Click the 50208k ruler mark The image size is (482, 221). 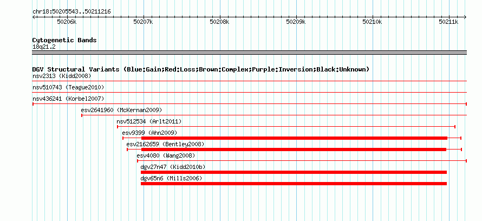[x=219, y=22]
